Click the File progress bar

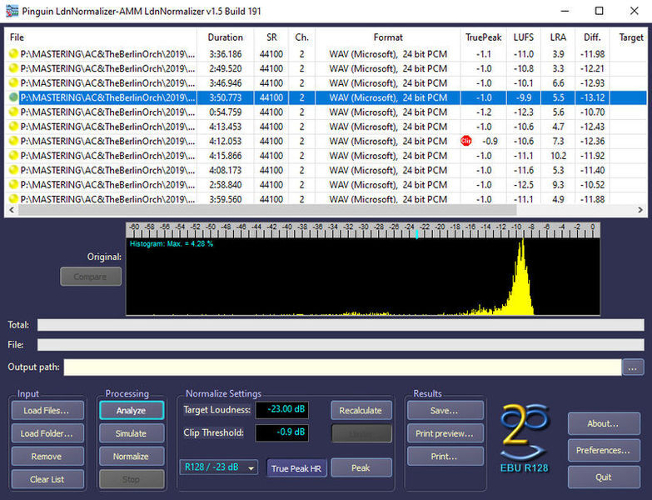[341, 344]
